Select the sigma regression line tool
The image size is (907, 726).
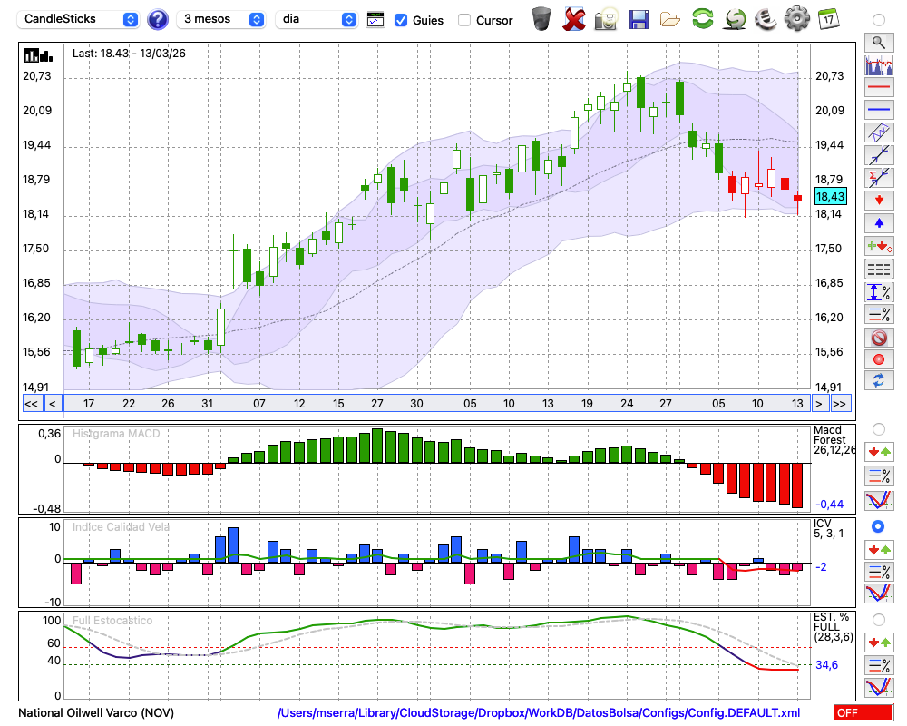point(879,178)
